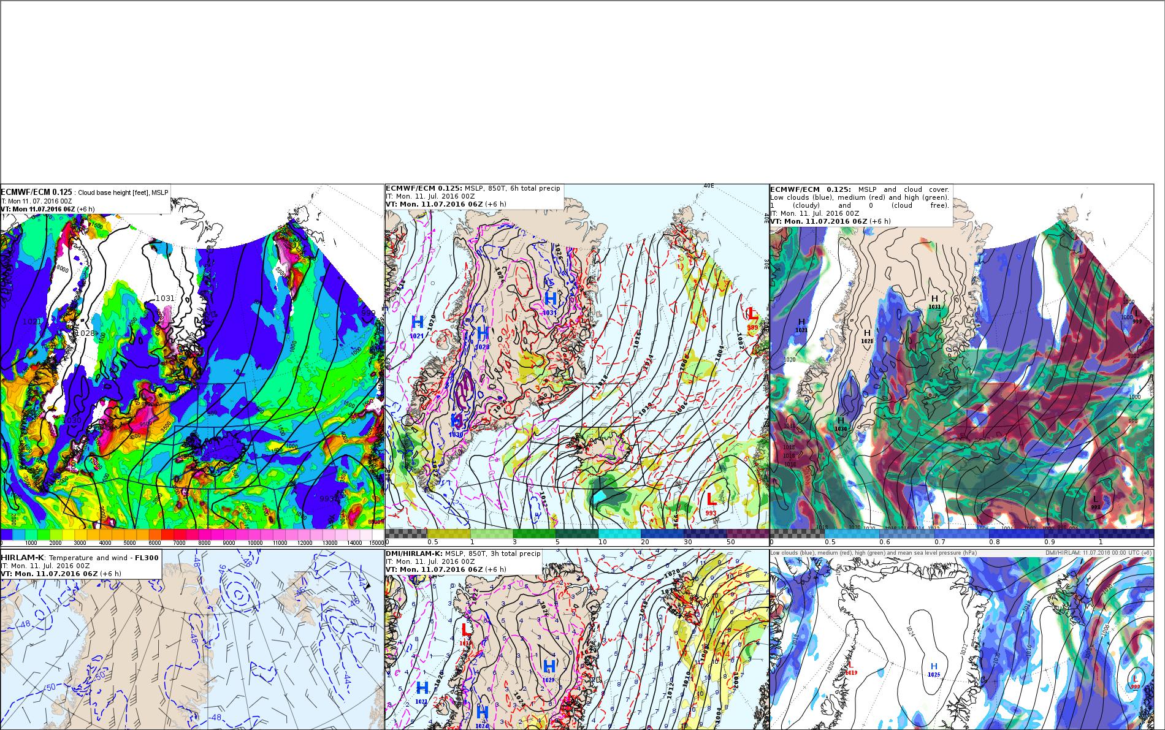Click the 'HIRLAM-K: Temperature and wind - FL300' title
Image resolution: width=1165 pixels, height=730 pixels.
tap(80, 557)
